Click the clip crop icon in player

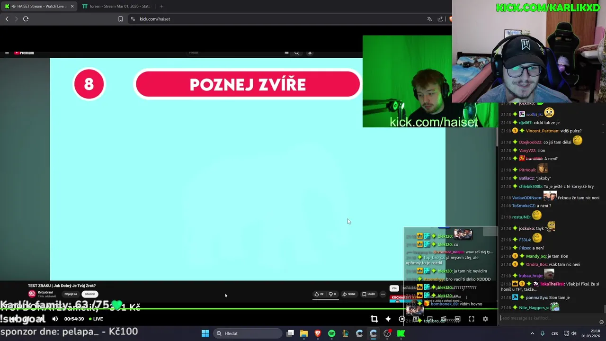(374, 319)
